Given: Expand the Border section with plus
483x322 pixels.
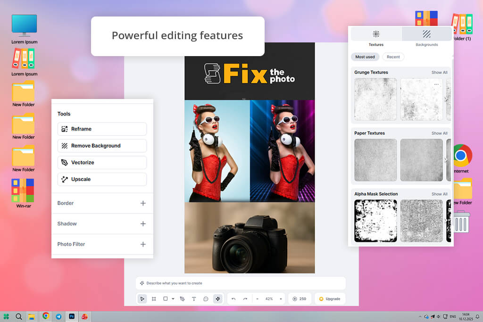Looking at the screenshot, I should [143, 203].
